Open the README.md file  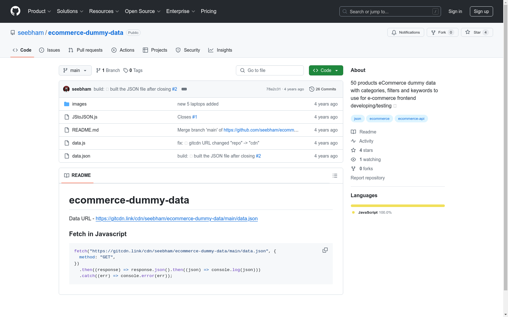point(85,130)
